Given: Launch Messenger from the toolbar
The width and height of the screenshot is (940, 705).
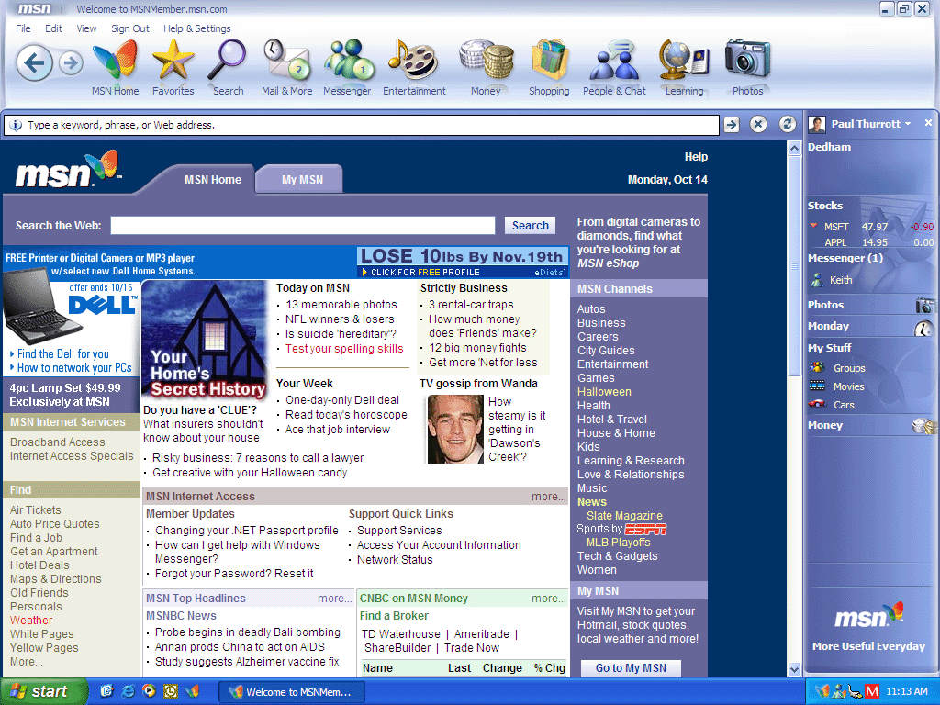Looking at the screenshot, I should pyautogui.click(x=347, y=62).
